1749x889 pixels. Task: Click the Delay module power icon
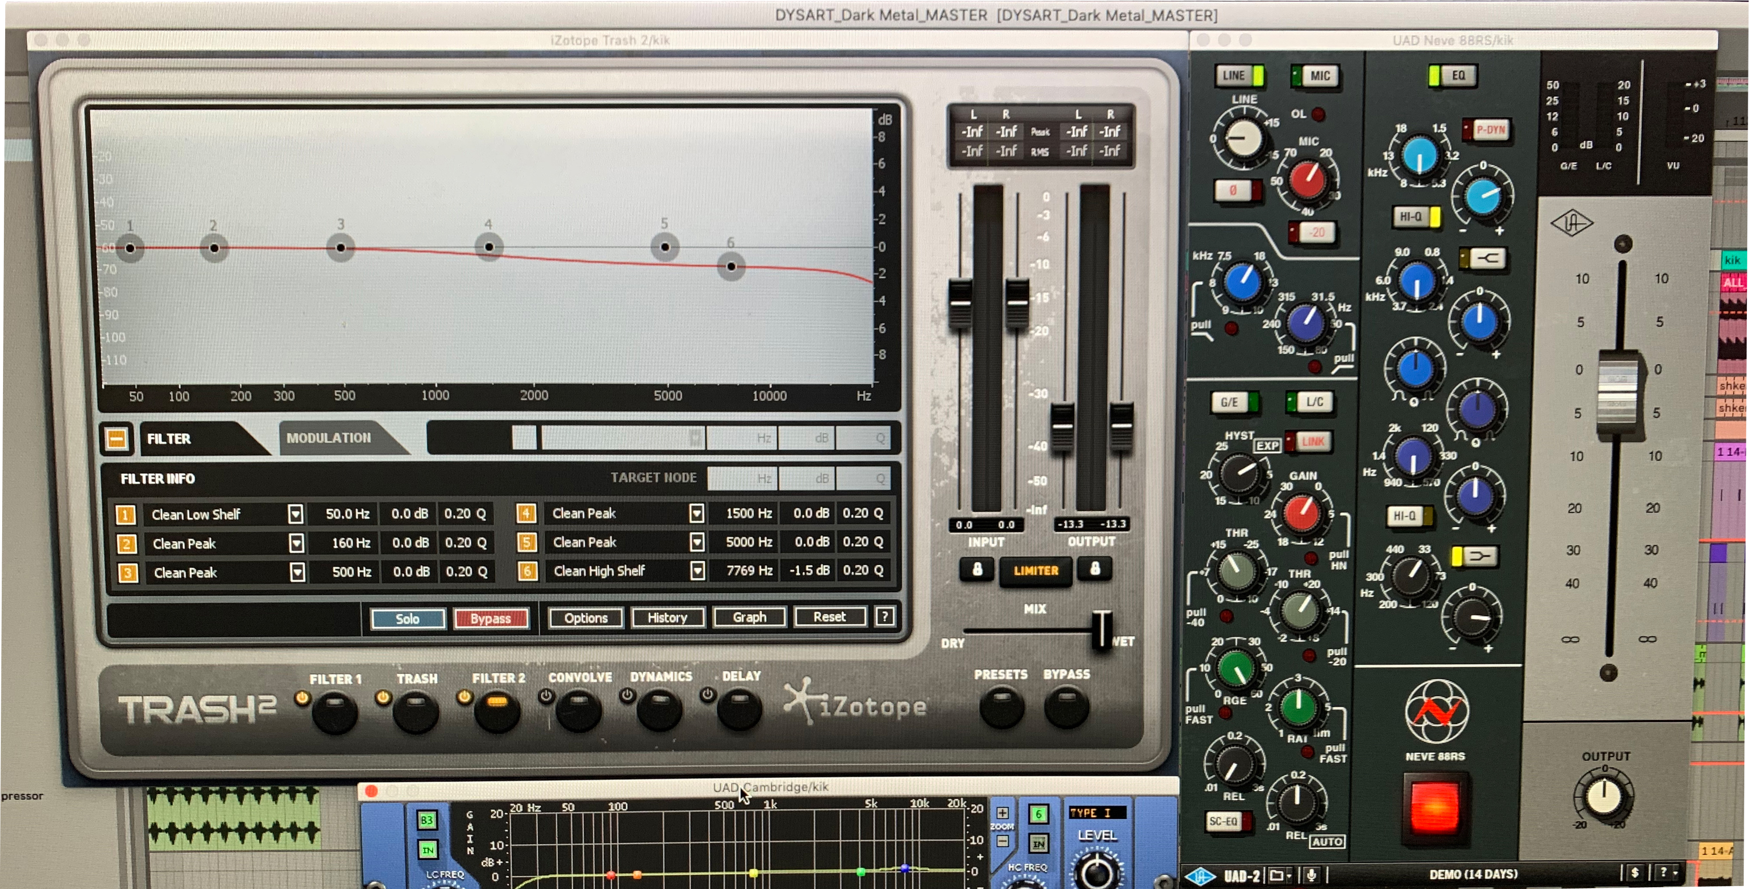pyautogui.click(x=708, y=694)
